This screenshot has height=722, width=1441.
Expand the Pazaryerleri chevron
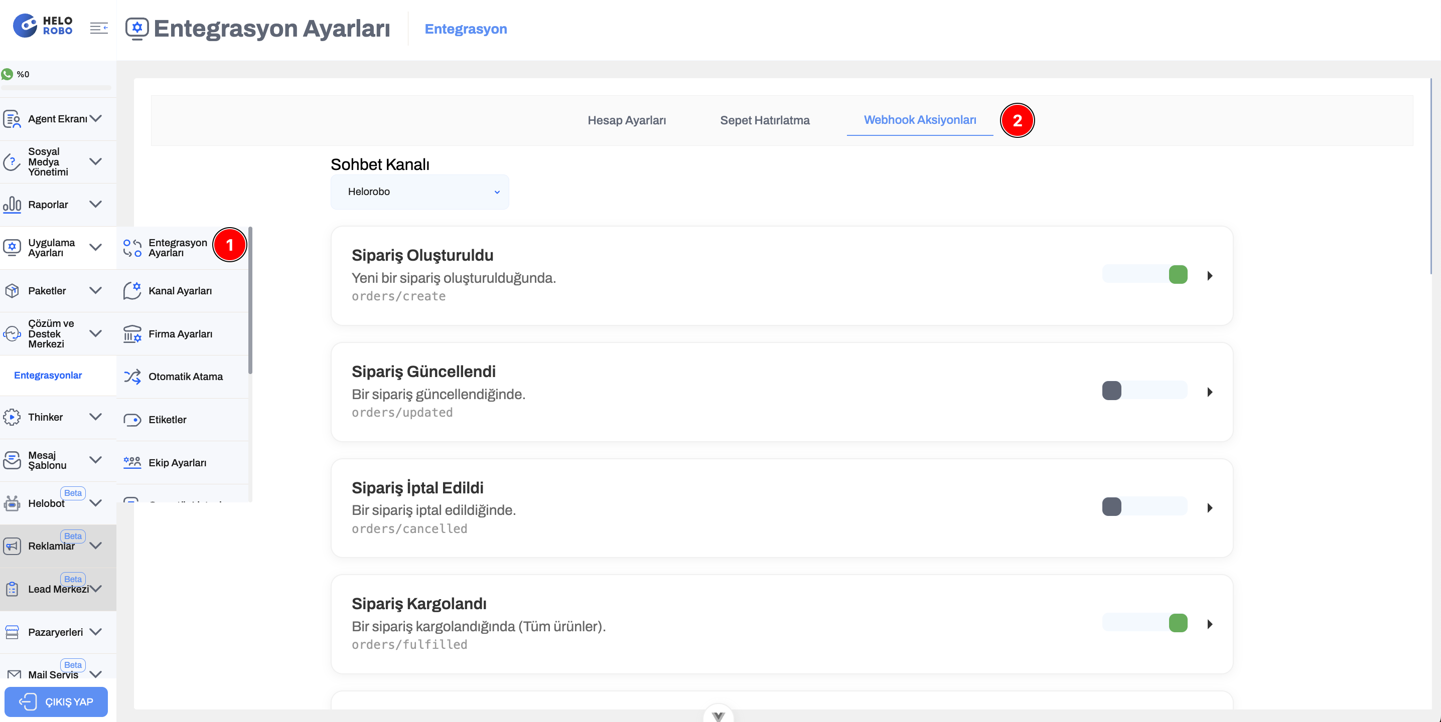tap(96, 631)
